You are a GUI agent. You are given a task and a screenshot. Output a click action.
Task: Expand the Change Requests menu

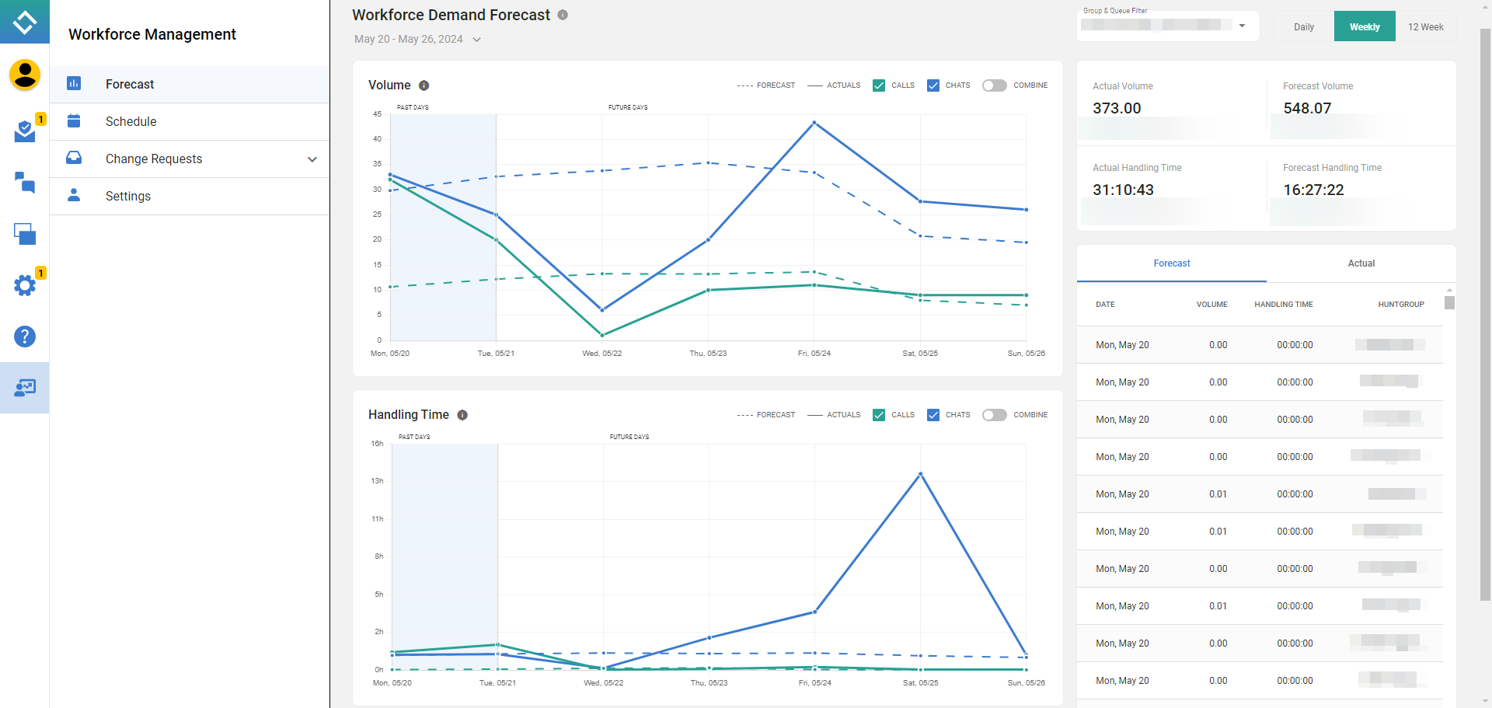coord(189,159)
